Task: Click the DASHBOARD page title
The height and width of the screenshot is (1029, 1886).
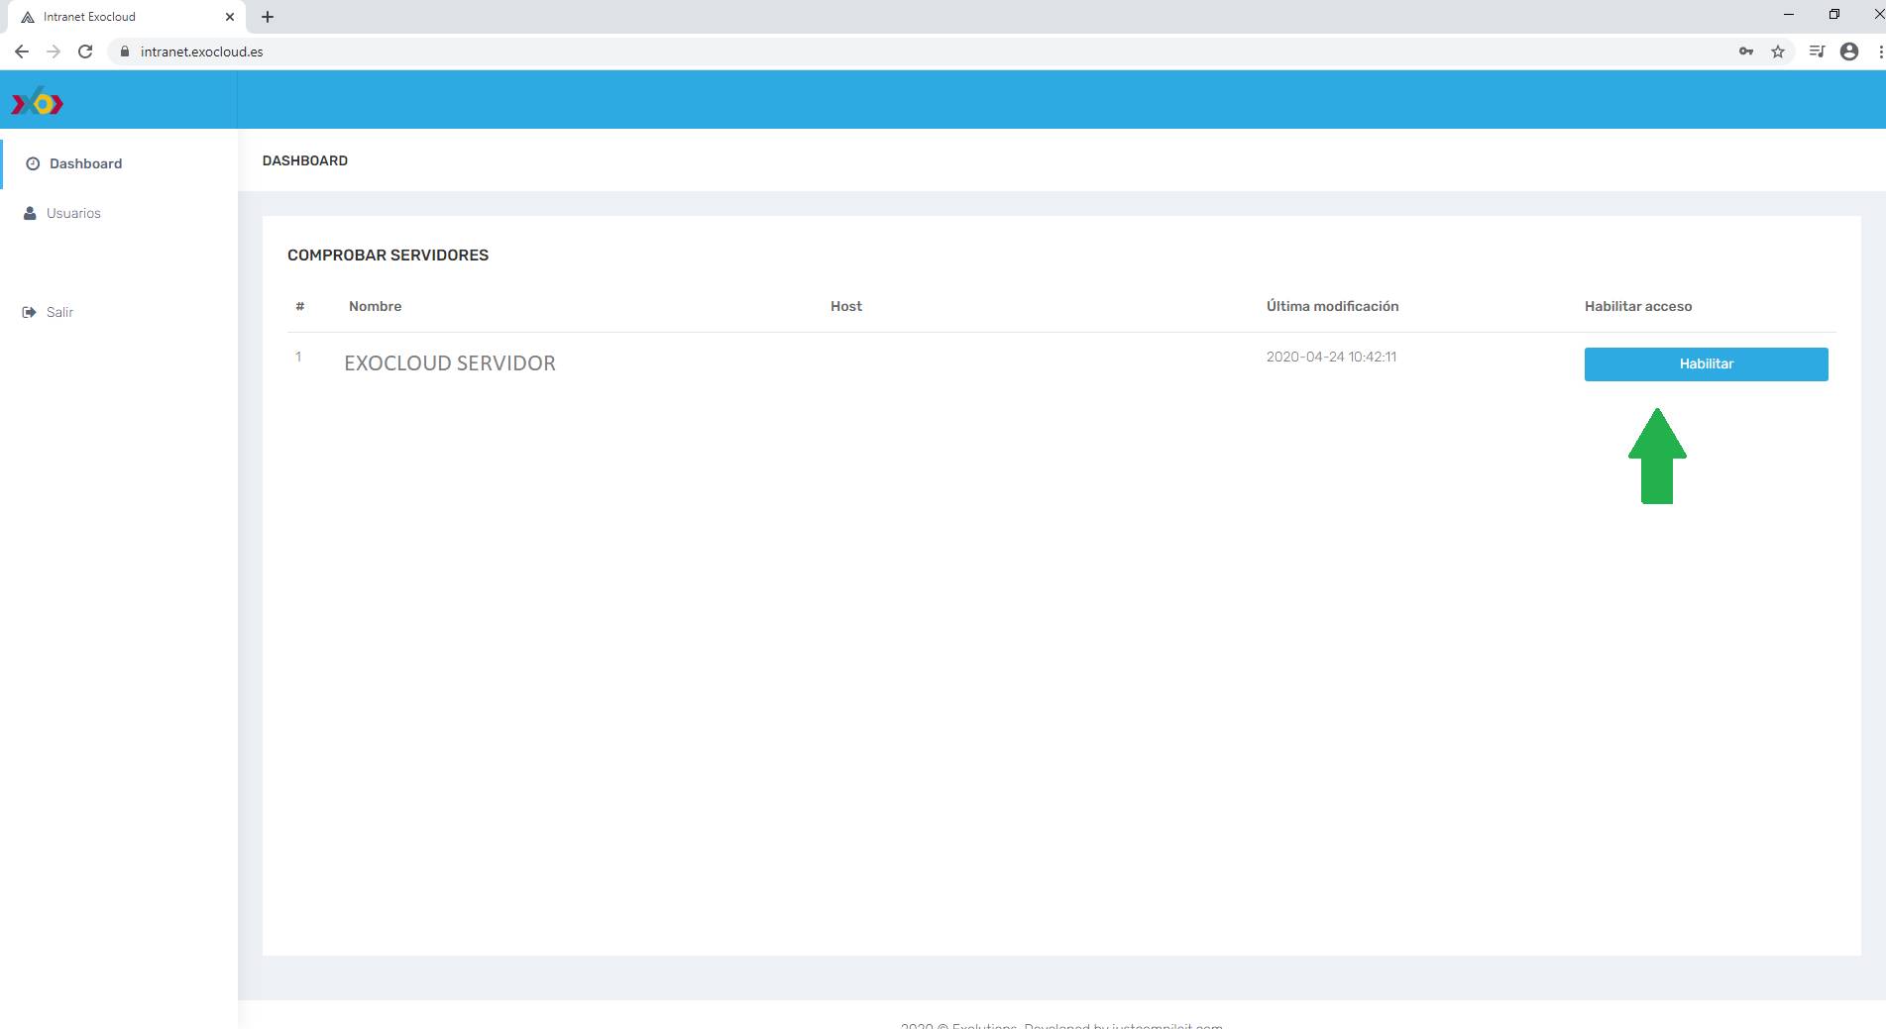Action: click(x=304, y=160)
